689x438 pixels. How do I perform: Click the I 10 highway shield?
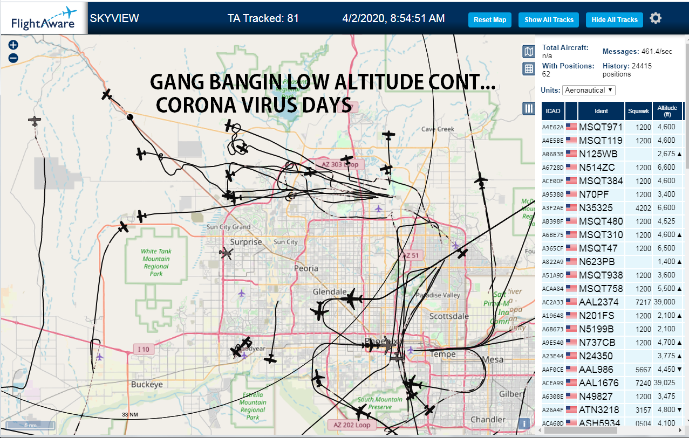tap(143, 350)
